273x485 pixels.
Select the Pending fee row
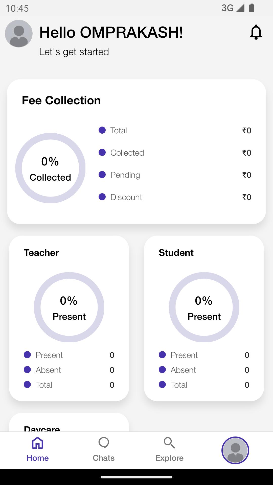(x=175, y=175)
